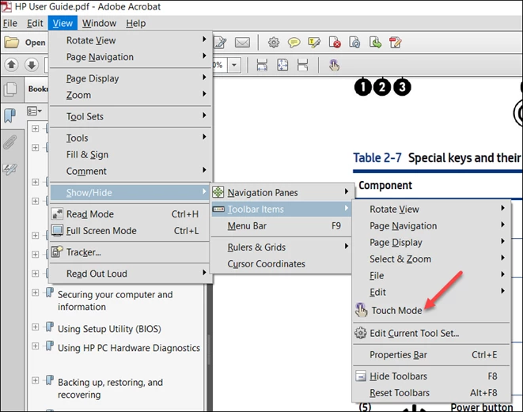Image resolution: width=523 pixels, height=412 pixels.
Task: Click the page with magnifier icon in toolbar
Action: (x=354, y=43)
